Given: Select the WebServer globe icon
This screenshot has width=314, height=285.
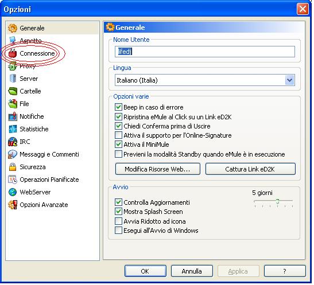Looking at the screenshot, I should (x=13, y=192).
